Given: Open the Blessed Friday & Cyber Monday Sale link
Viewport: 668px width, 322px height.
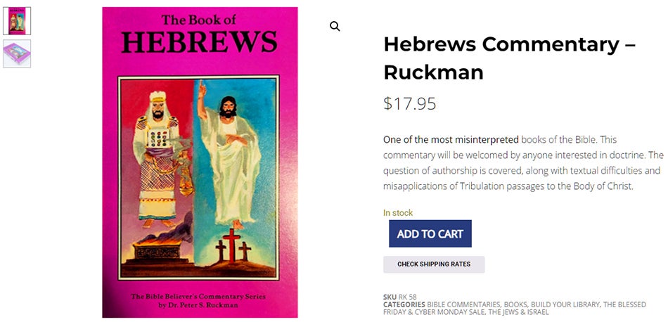Looking at the screenshot, I should click(514, 309).
